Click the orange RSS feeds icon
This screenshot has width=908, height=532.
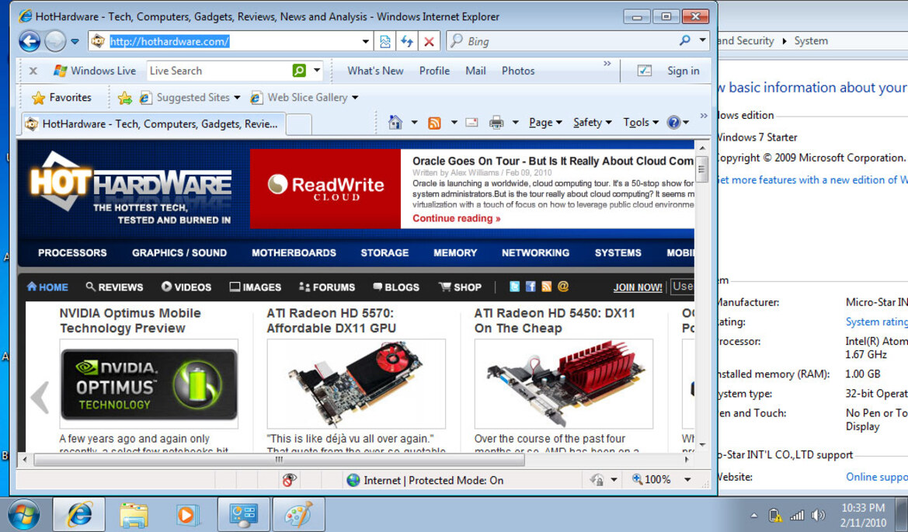click(x=434, y=123)
